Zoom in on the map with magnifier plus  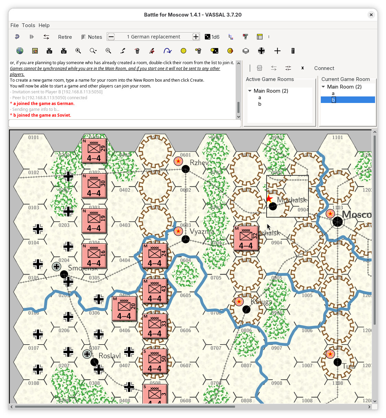[78, 51]
